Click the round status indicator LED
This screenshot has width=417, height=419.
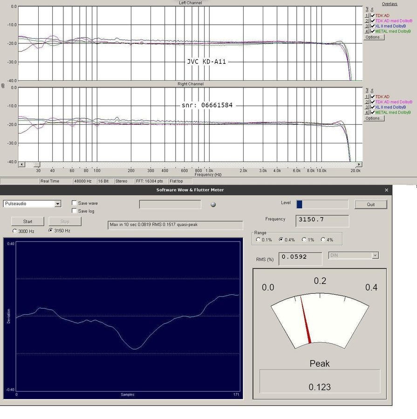[213, 204]
